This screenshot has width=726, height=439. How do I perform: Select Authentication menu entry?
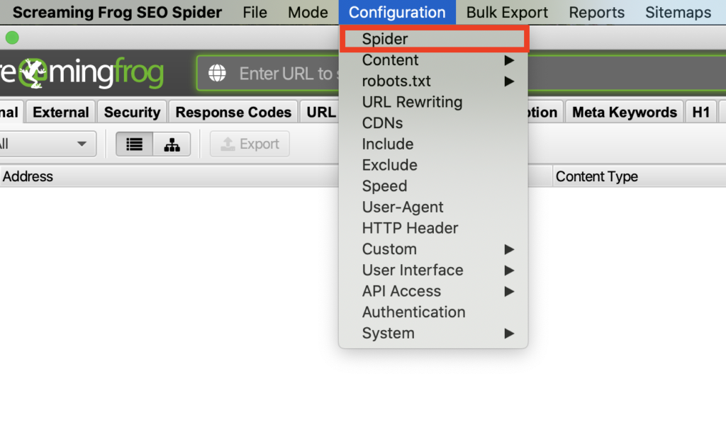point(413,312)
